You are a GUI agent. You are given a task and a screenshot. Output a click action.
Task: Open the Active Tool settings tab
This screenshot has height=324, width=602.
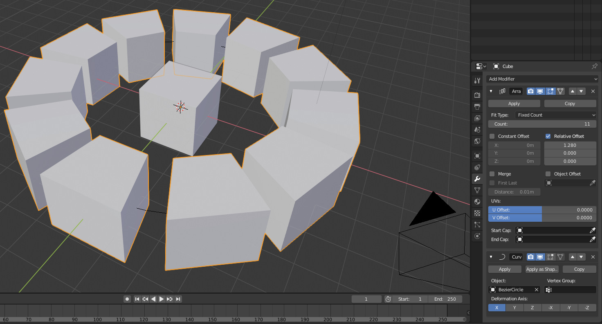pos(477,81)
